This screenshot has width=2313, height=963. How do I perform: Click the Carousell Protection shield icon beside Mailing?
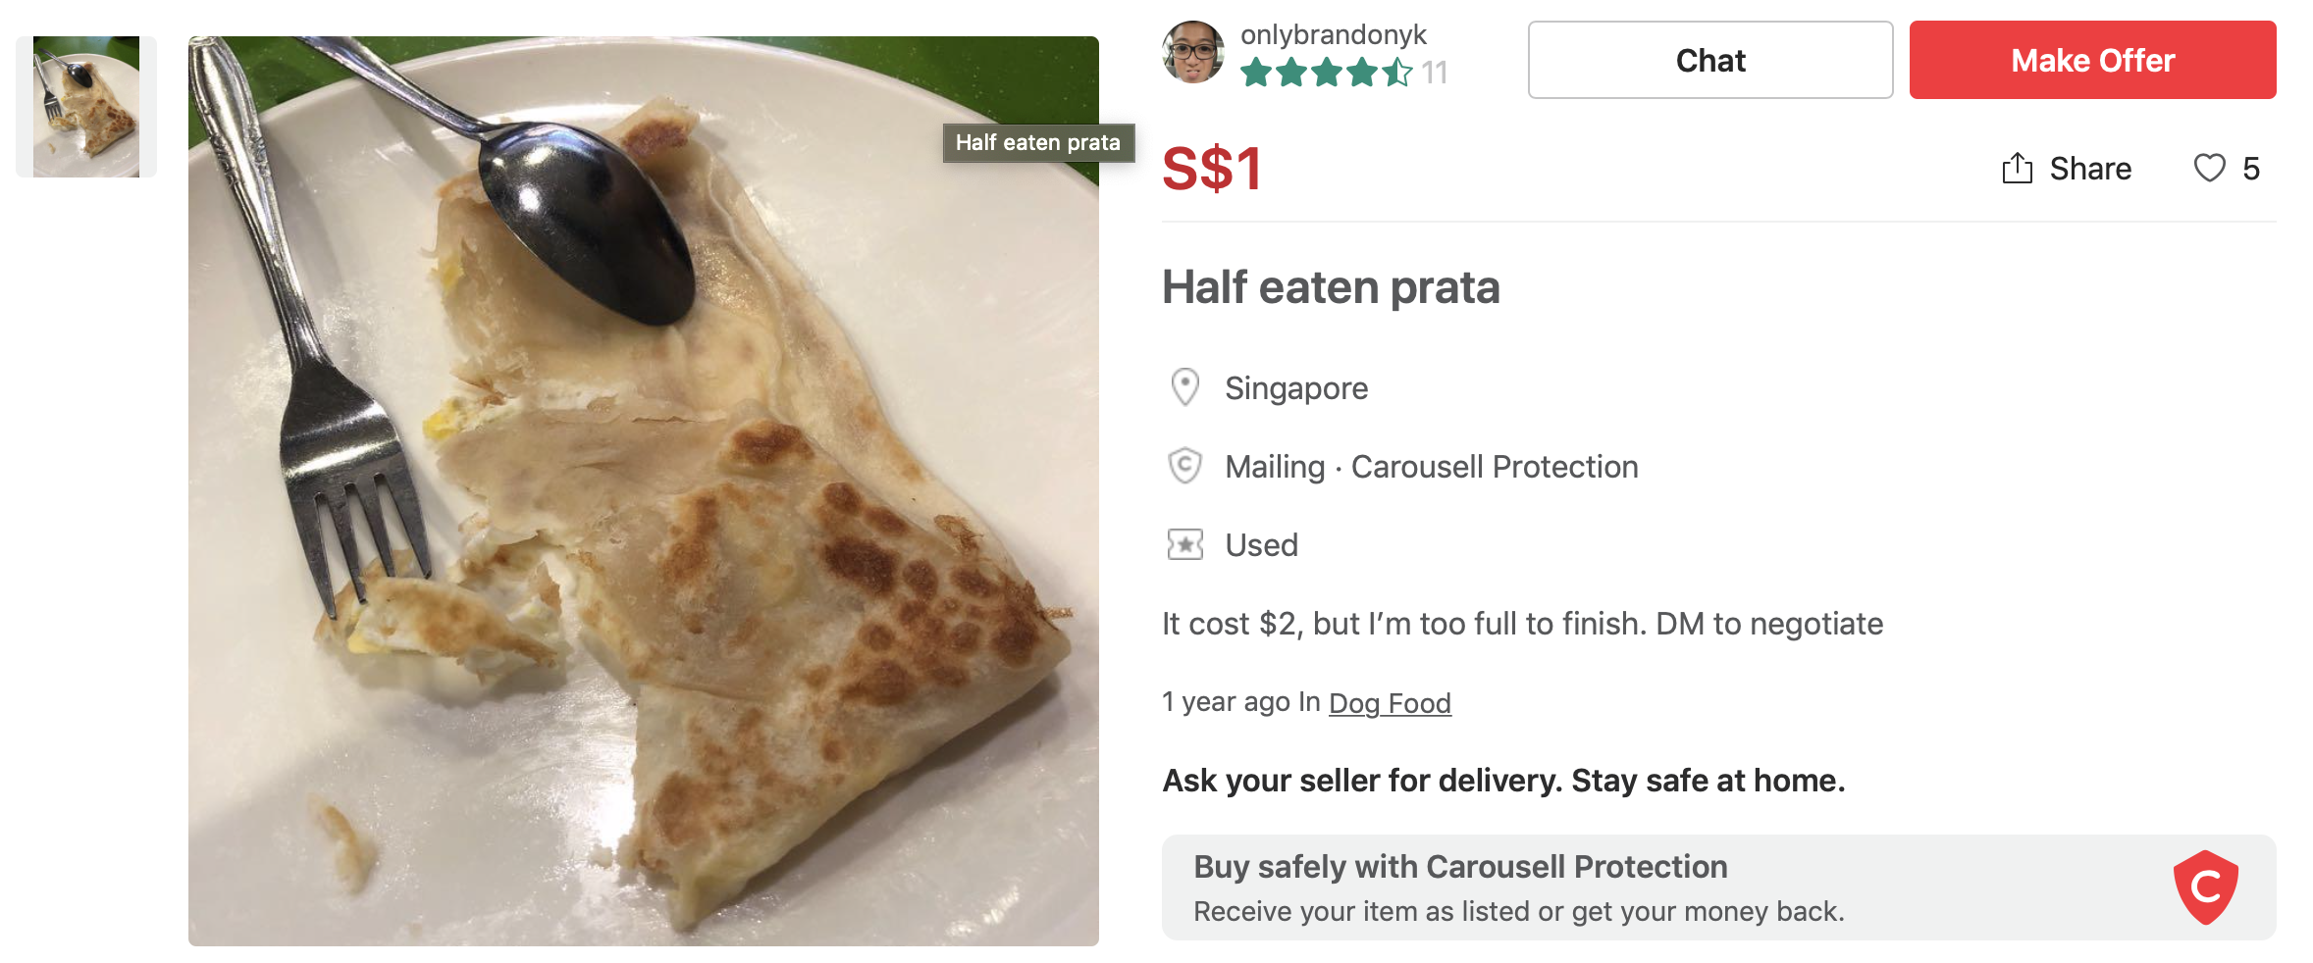coord(1184,466)
